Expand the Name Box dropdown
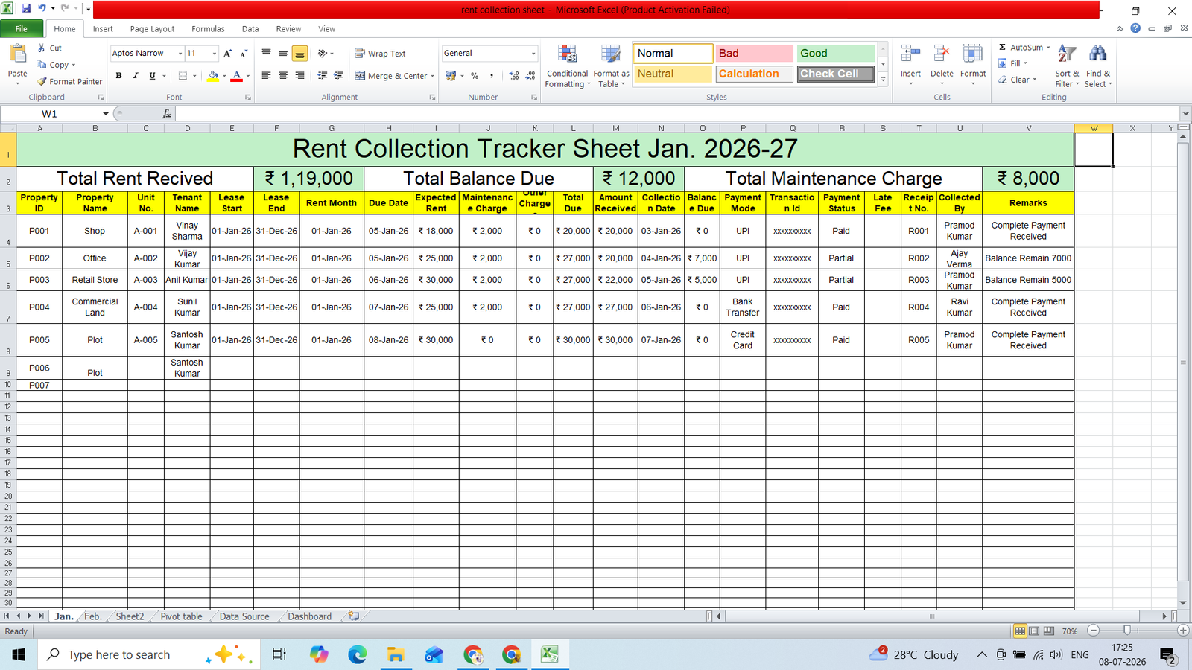Viewport: 1192px width, 670px height. pos(106,114)
